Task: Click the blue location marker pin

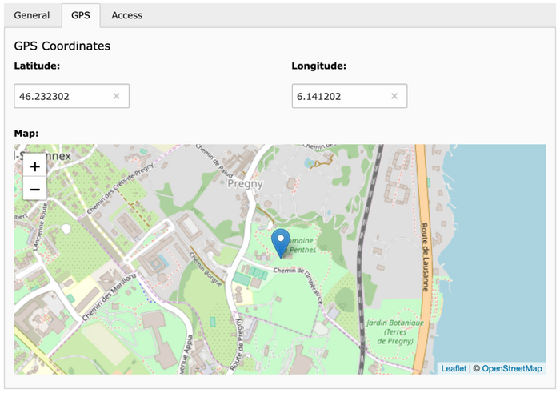Action: 281,243
